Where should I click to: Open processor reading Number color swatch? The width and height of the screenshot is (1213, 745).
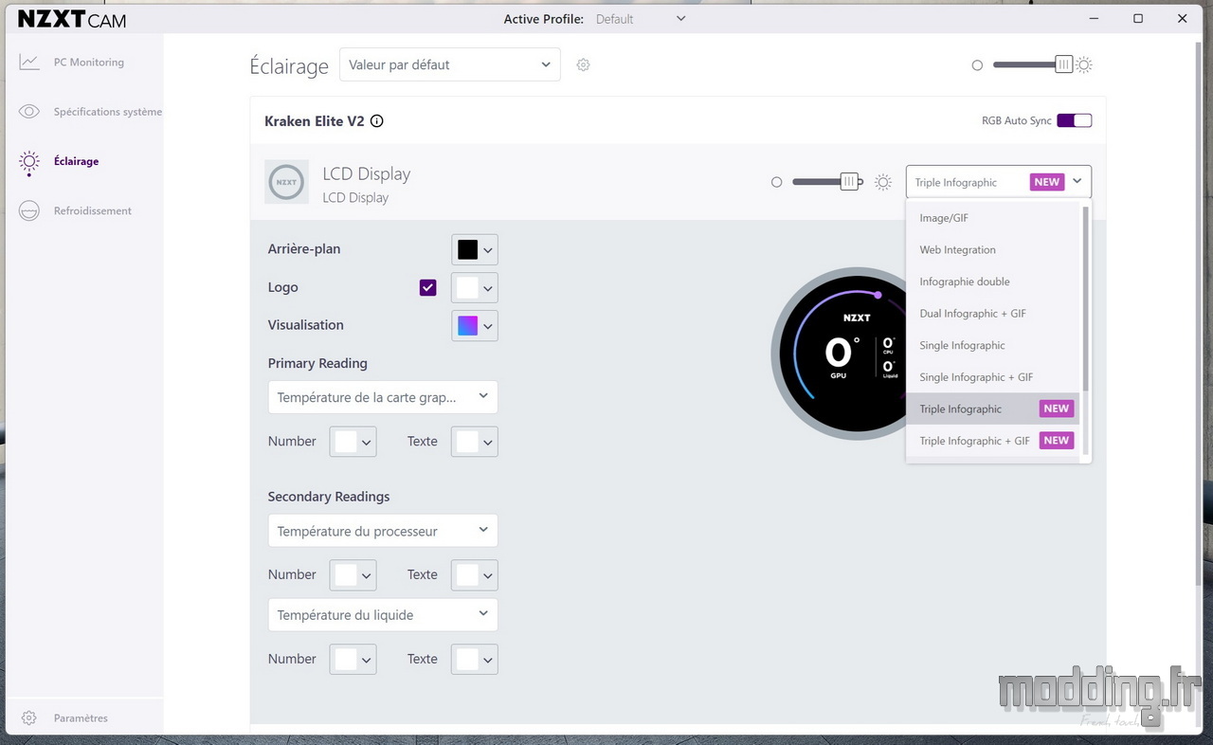pos(353,575)
